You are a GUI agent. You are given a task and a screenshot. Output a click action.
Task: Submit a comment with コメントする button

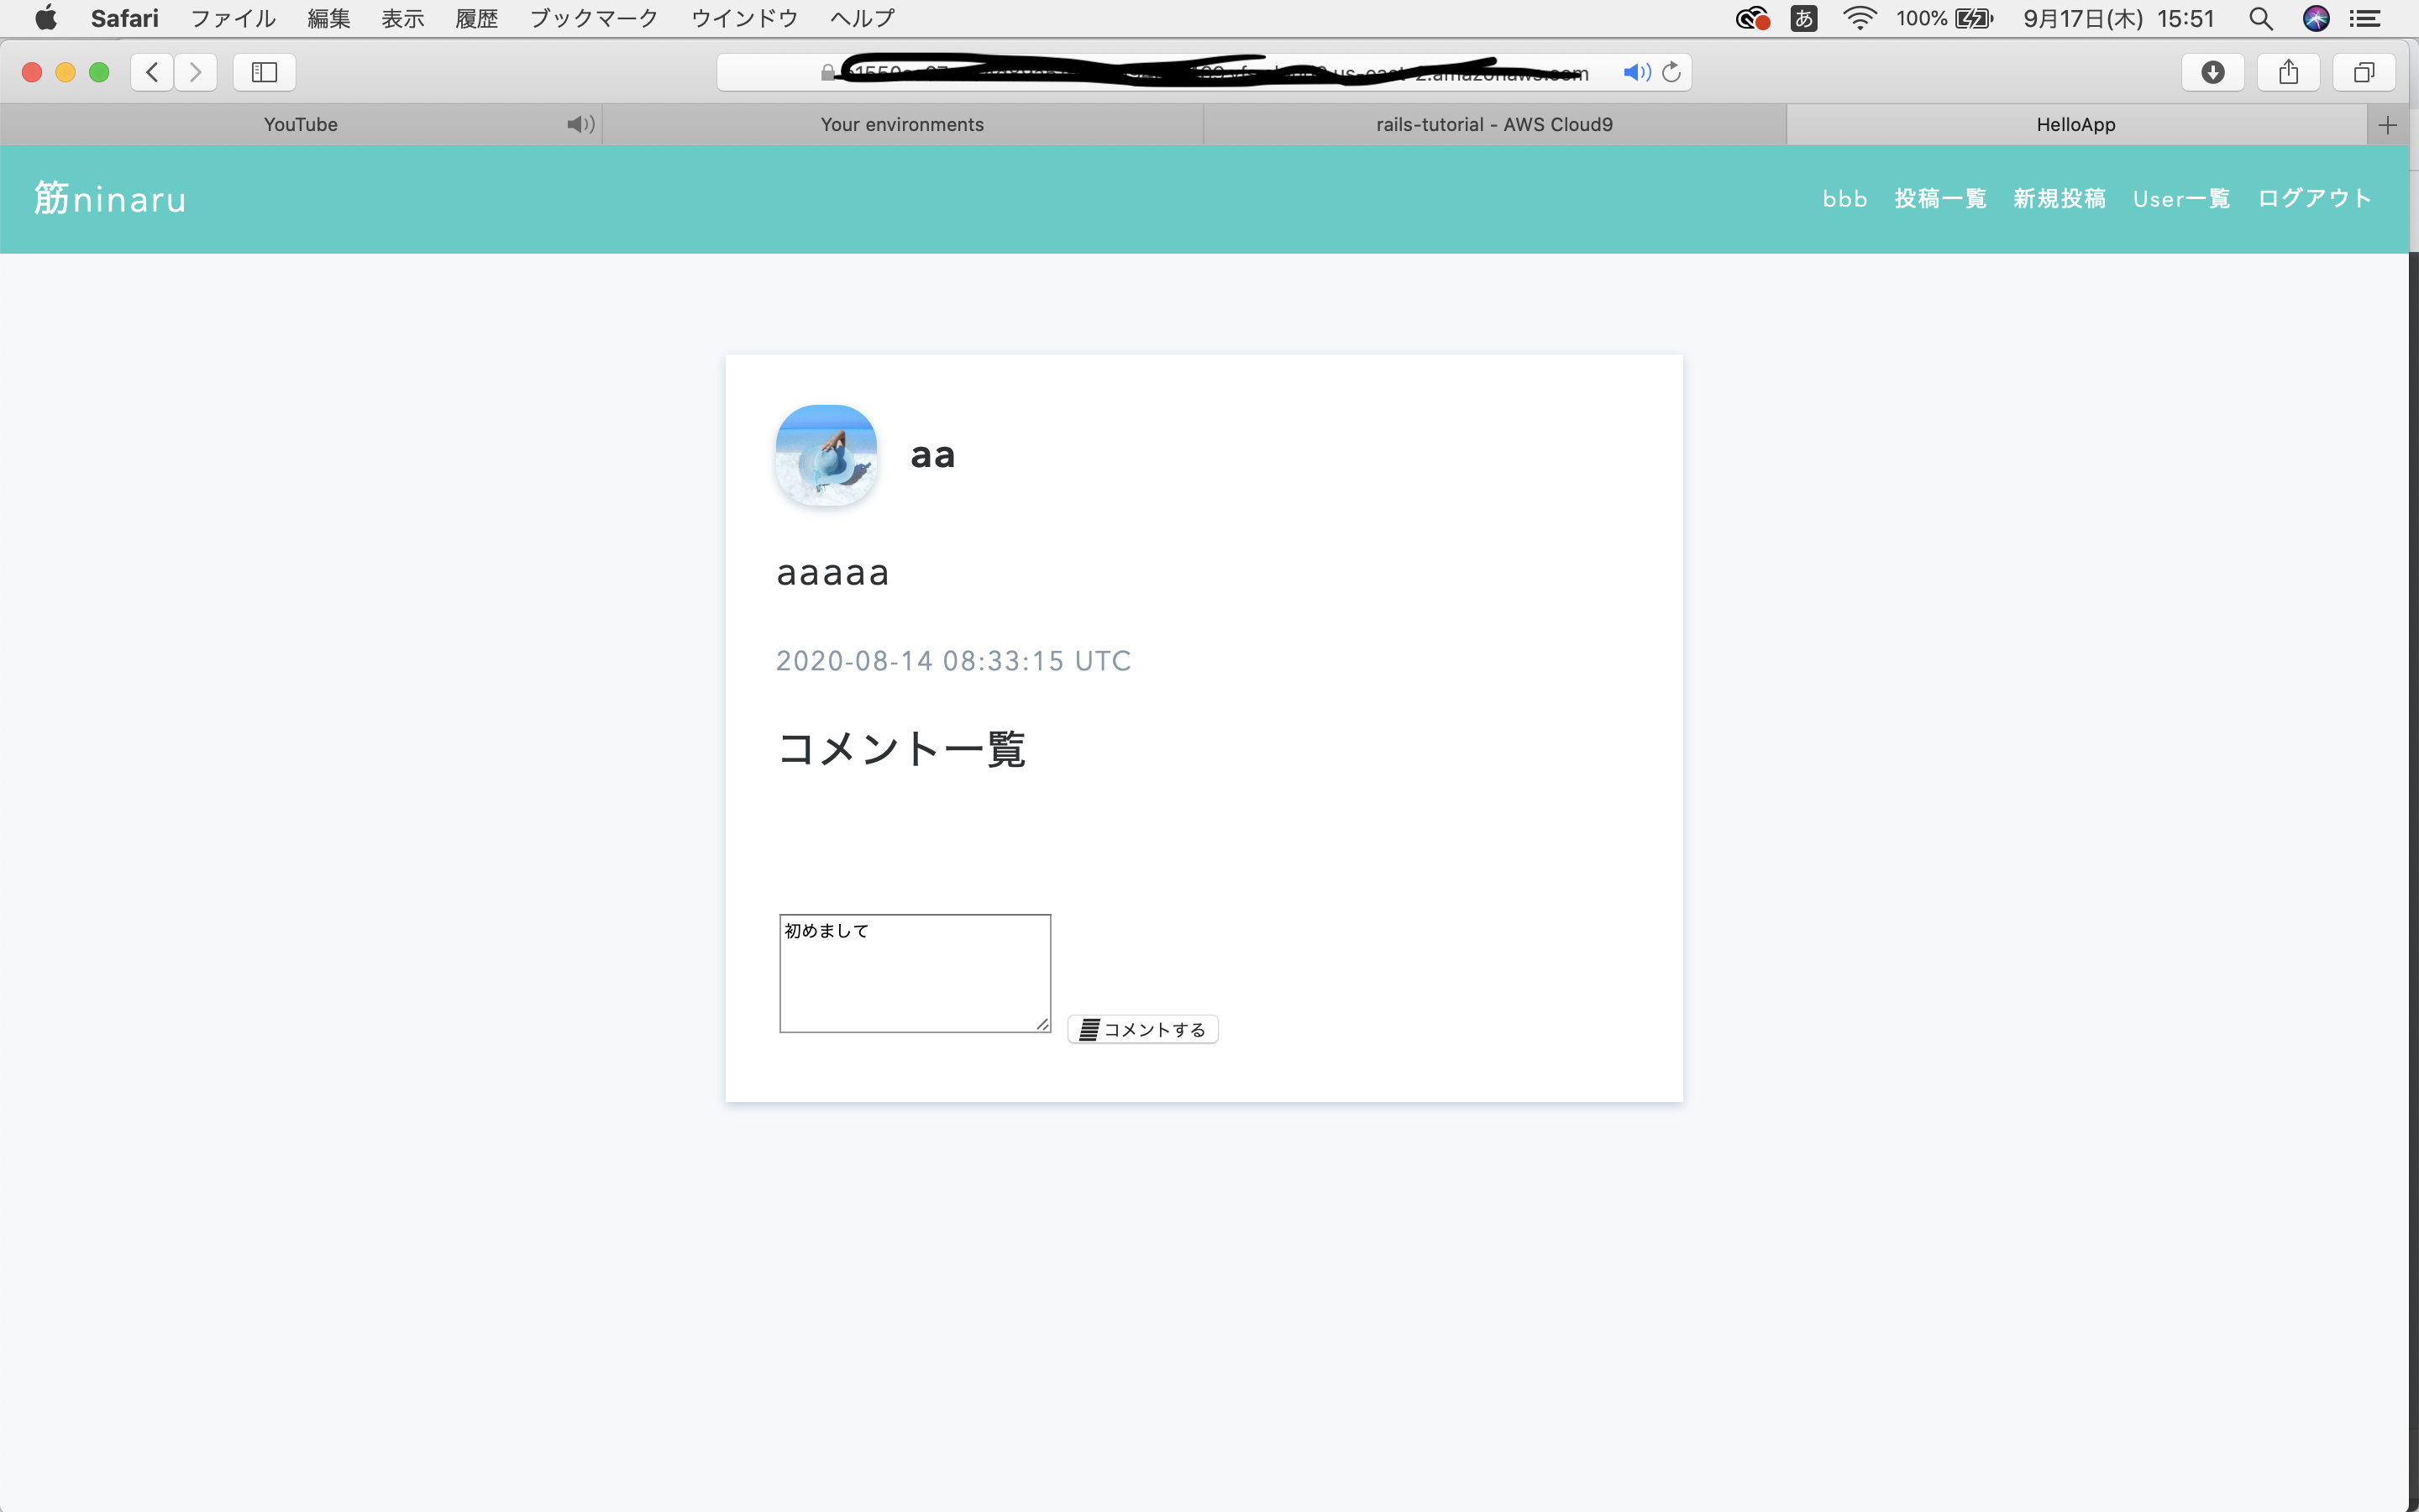point(1142,1028)
